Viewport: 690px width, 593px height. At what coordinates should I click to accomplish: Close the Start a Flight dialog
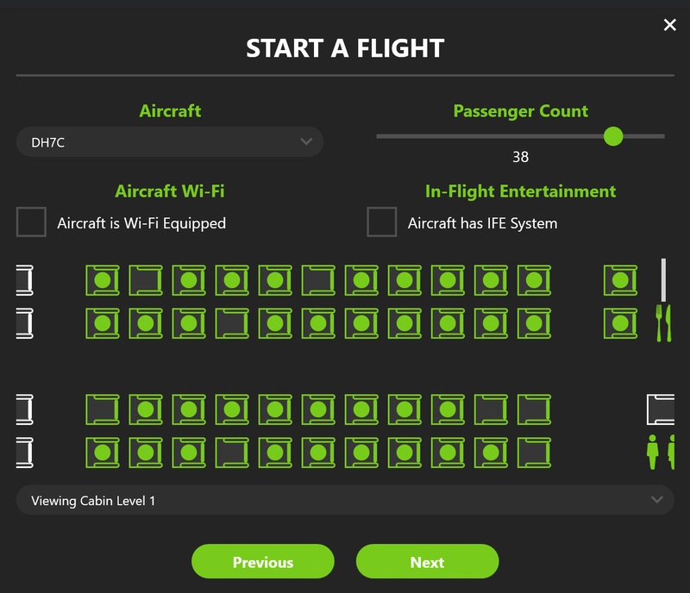(x=670, y=25)
